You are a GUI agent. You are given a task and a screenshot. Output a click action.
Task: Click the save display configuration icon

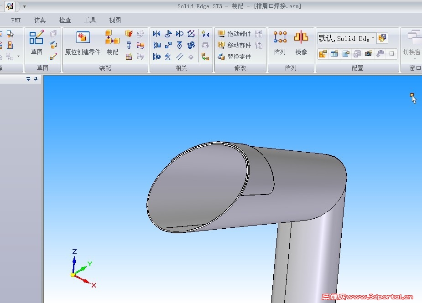pos(382,38)
